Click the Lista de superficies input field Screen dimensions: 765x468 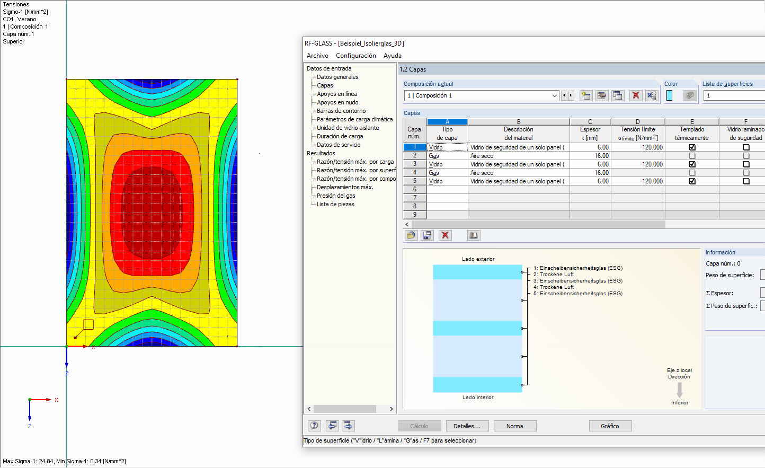[734, 95]
